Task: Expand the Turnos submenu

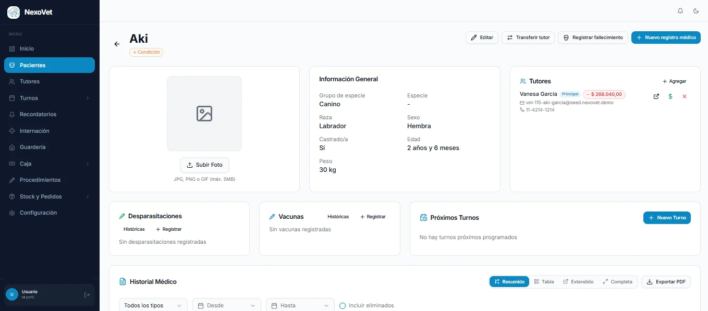Action: [50, 98]
